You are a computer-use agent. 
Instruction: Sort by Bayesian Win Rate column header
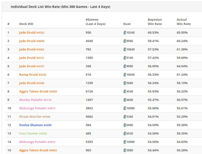[155, 22]
